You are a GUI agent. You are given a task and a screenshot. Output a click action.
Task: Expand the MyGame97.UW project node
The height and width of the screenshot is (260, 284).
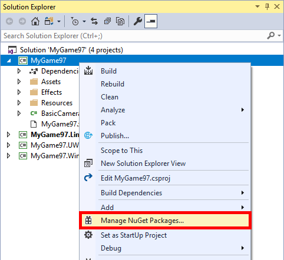[x=8, y=145]
